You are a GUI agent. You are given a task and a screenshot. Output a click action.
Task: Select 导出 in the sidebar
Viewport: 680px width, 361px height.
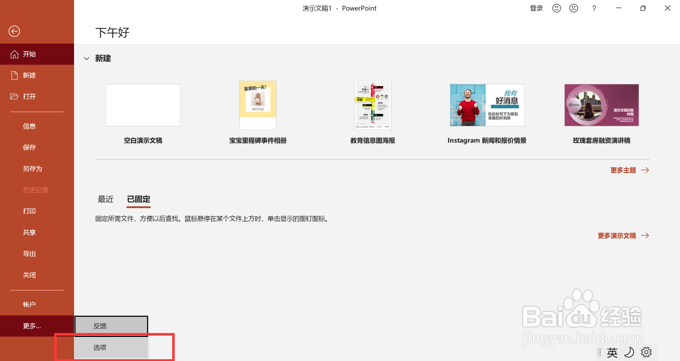point(37,254)
